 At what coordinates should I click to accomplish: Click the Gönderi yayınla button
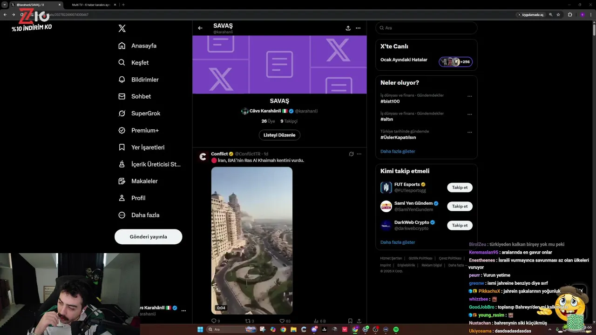[148, 236]
